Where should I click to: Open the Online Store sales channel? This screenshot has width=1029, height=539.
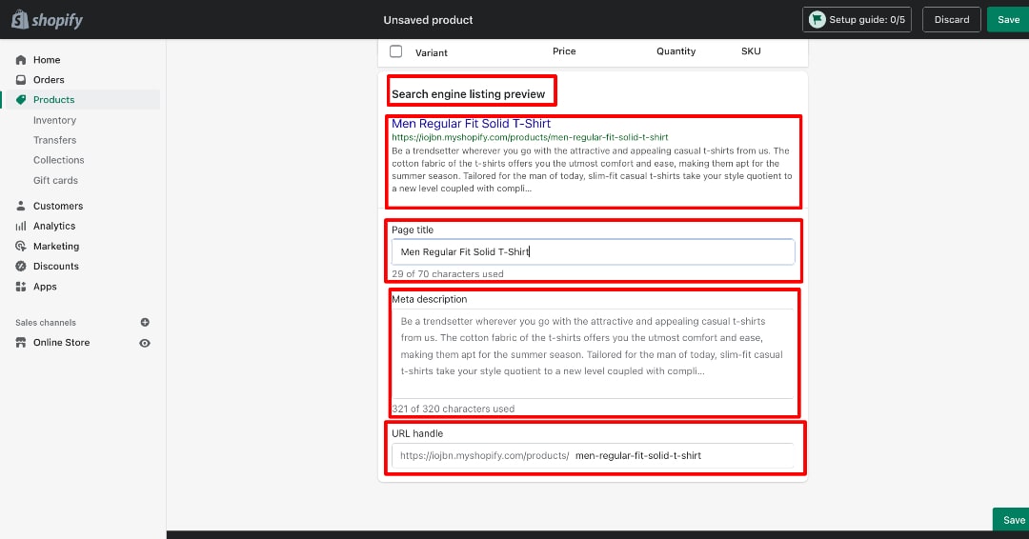[61, 342]
